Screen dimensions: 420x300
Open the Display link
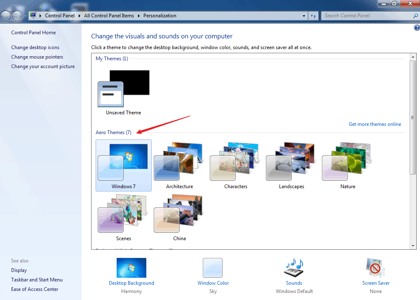click(19, 270)
